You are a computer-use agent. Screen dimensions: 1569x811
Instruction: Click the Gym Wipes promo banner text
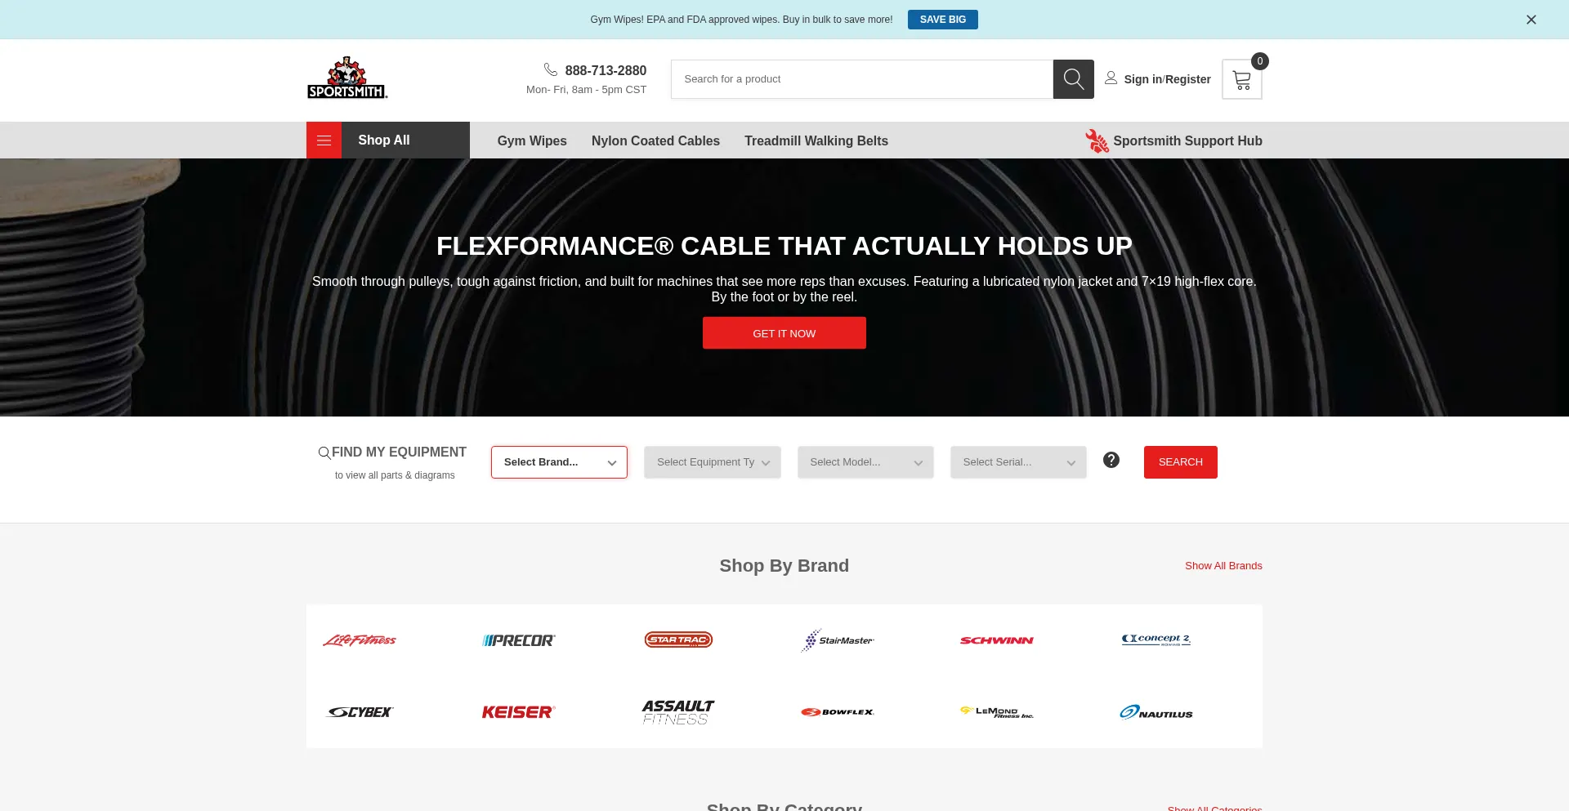click(741, 20)
